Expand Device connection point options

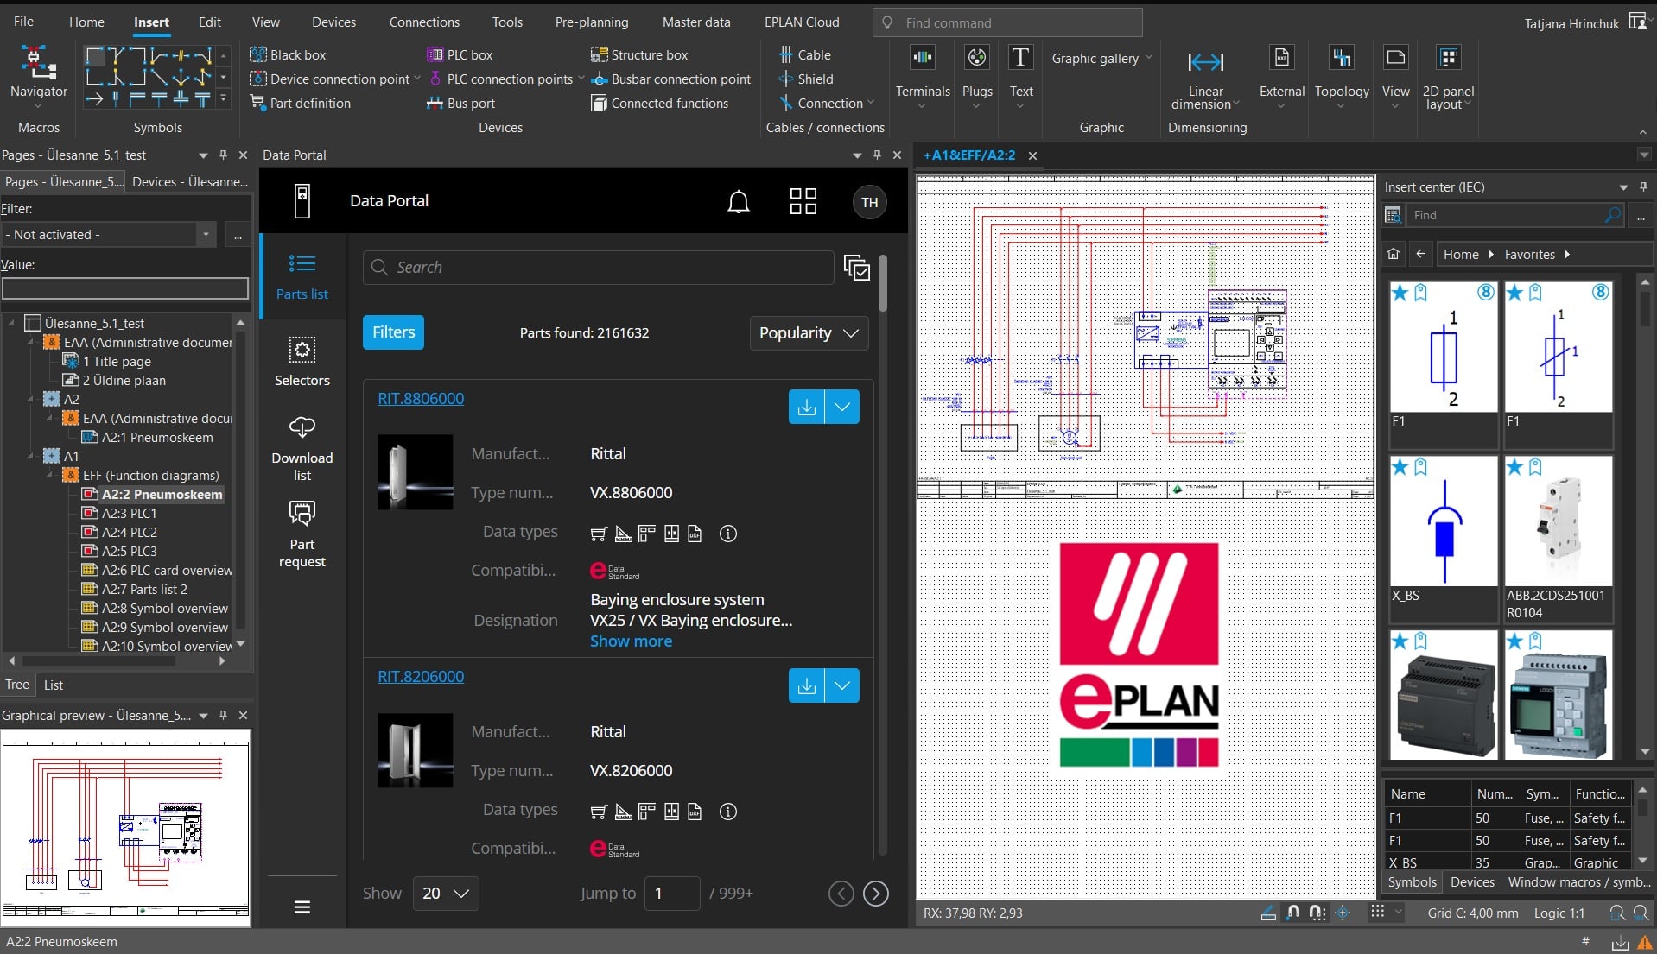pyautogui.click(x=416, y=79)
